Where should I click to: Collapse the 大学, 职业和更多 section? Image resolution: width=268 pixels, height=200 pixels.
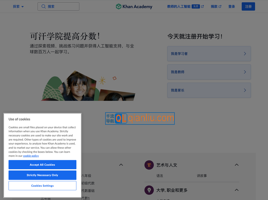pyautogui.click(x=237, y=190)
